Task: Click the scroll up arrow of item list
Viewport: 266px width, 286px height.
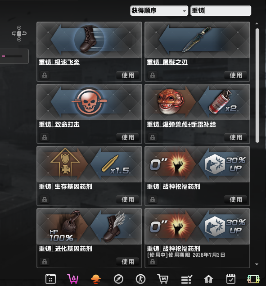Action: coord(257,23)
